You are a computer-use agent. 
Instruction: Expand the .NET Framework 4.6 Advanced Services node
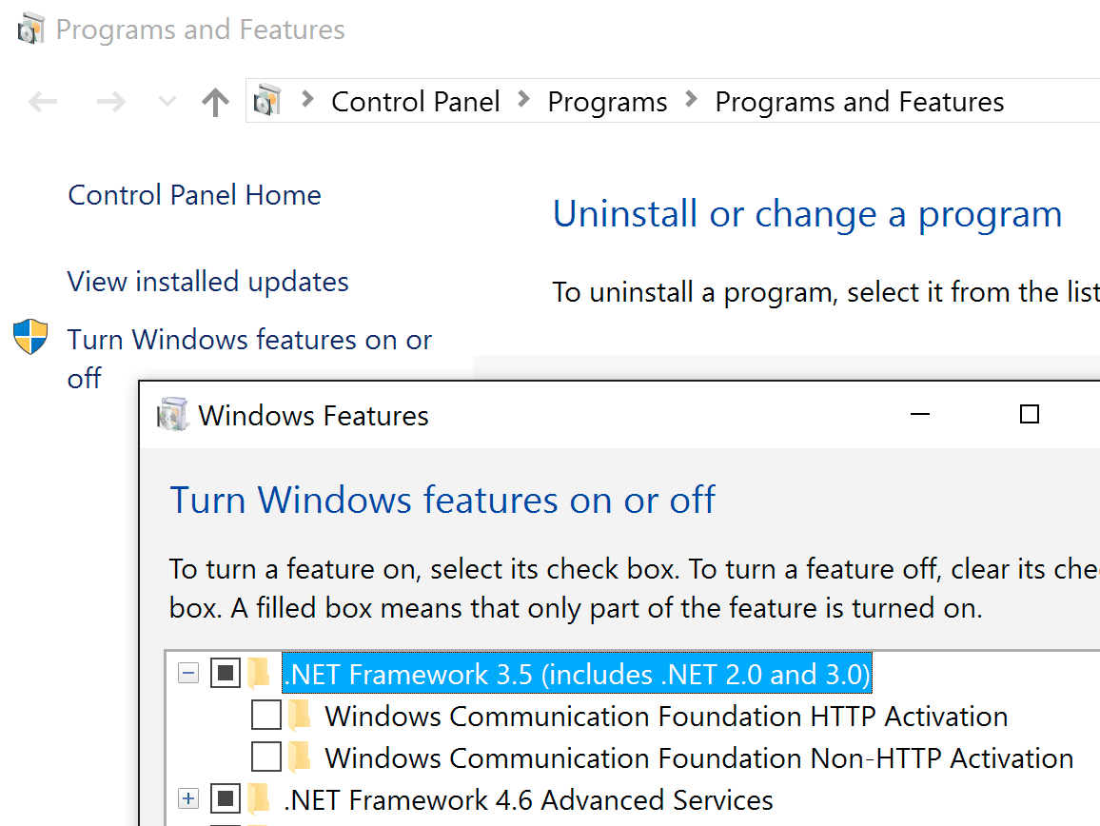[x=188, y=799]
